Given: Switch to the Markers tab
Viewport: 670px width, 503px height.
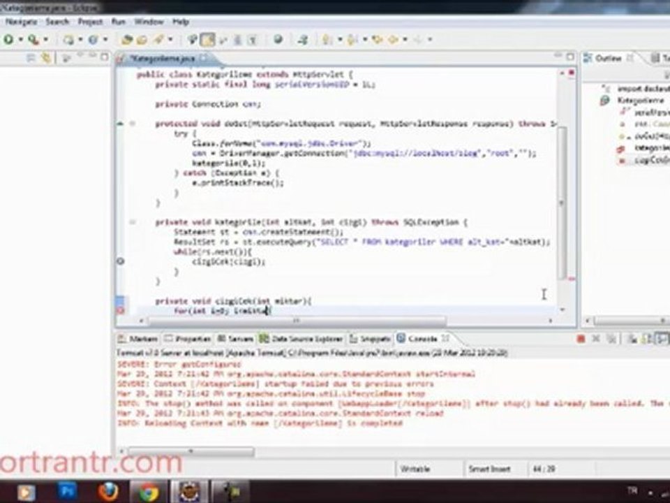Looking at the screenshot, I should 138,340.
